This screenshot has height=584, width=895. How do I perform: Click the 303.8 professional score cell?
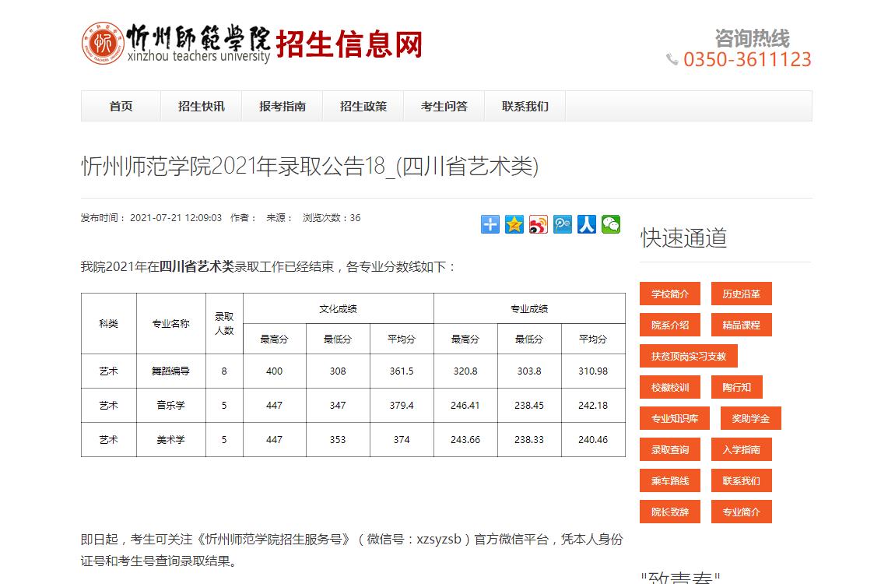(529, 371)
